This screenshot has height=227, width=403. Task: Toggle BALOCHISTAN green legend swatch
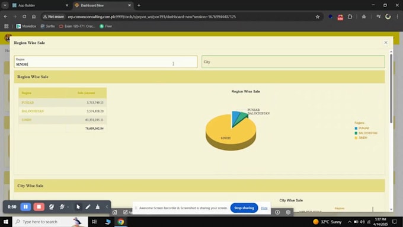pos(356,133)
